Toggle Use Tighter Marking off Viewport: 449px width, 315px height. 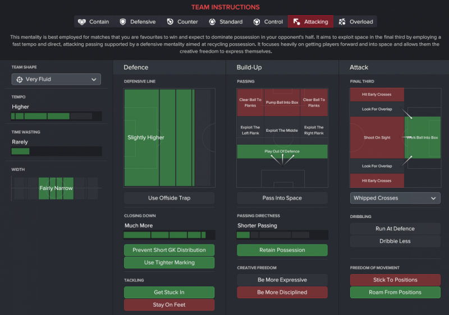pos(169,262)
